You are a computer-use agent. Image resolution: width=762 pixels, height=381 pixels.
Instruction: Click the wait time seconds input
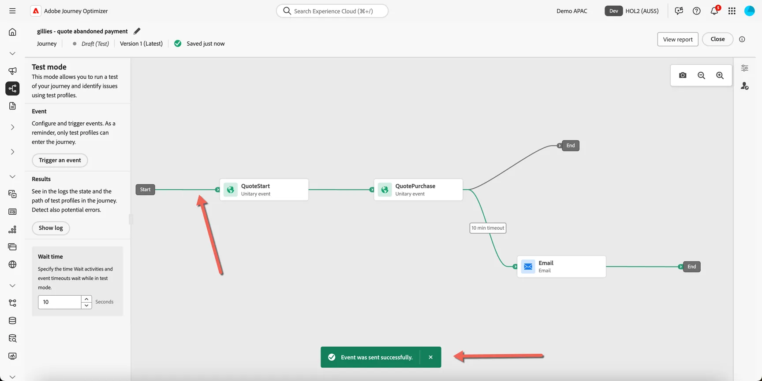(x=60, y=302)
